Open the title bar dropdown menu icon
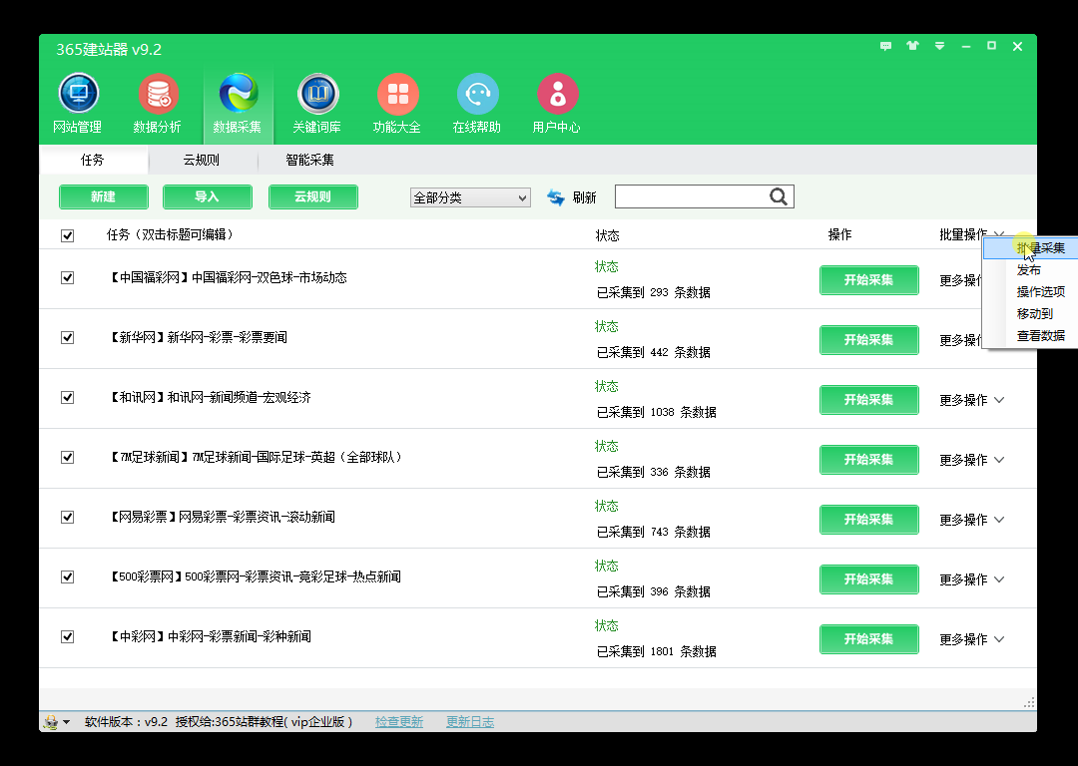 point(939,46)
